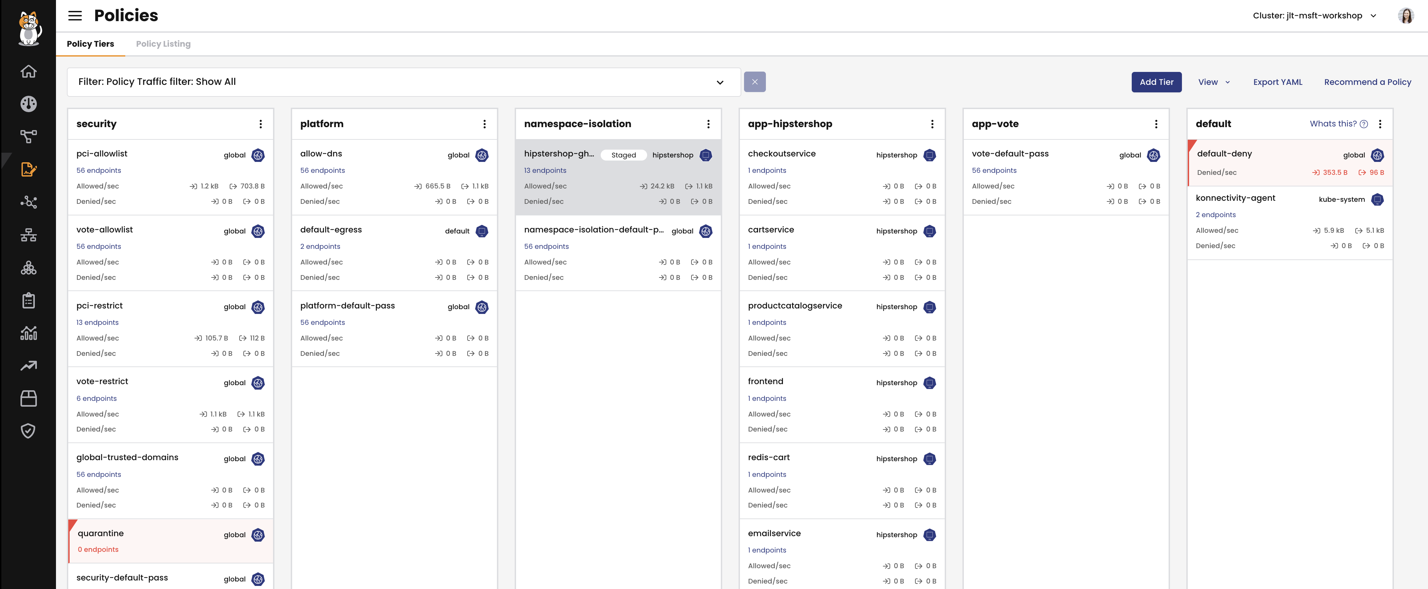Expand the Policy Traffic filter dropdown
The width and height of the screenshot is (1428, 589).
719,82
